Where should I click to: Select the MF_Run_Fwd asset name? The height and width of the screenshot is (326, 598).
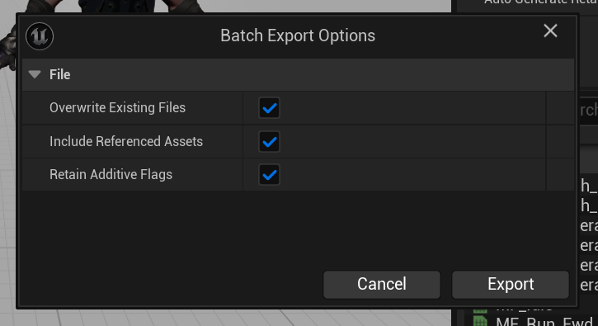pyautogui.click(x=545, y=322)
